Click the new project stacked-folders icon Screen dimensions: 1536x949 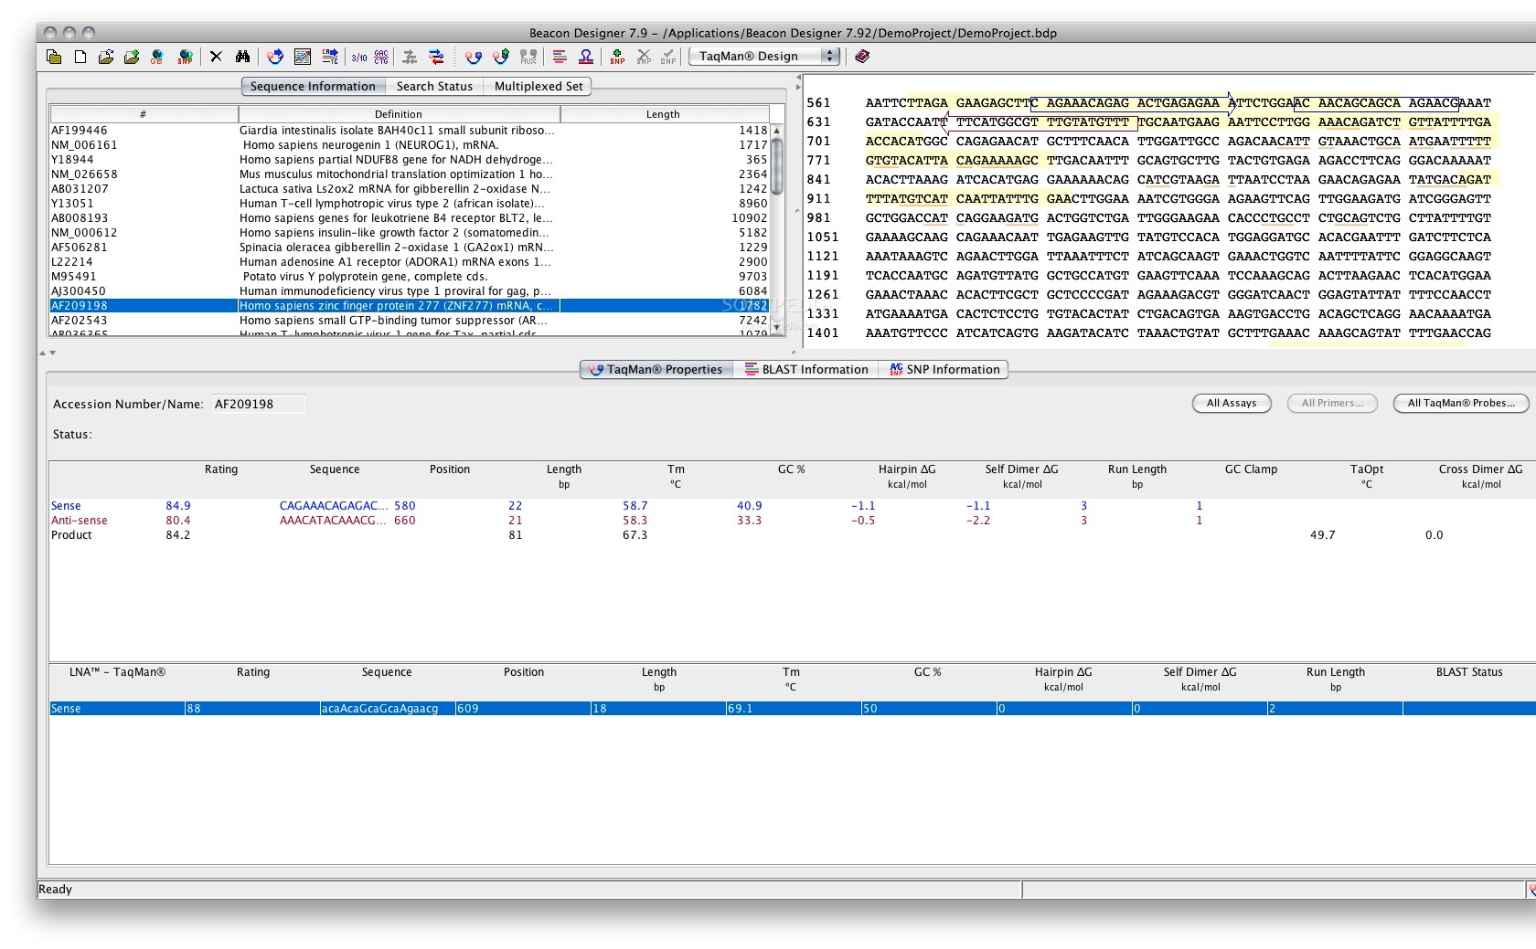tap(54, 57)
